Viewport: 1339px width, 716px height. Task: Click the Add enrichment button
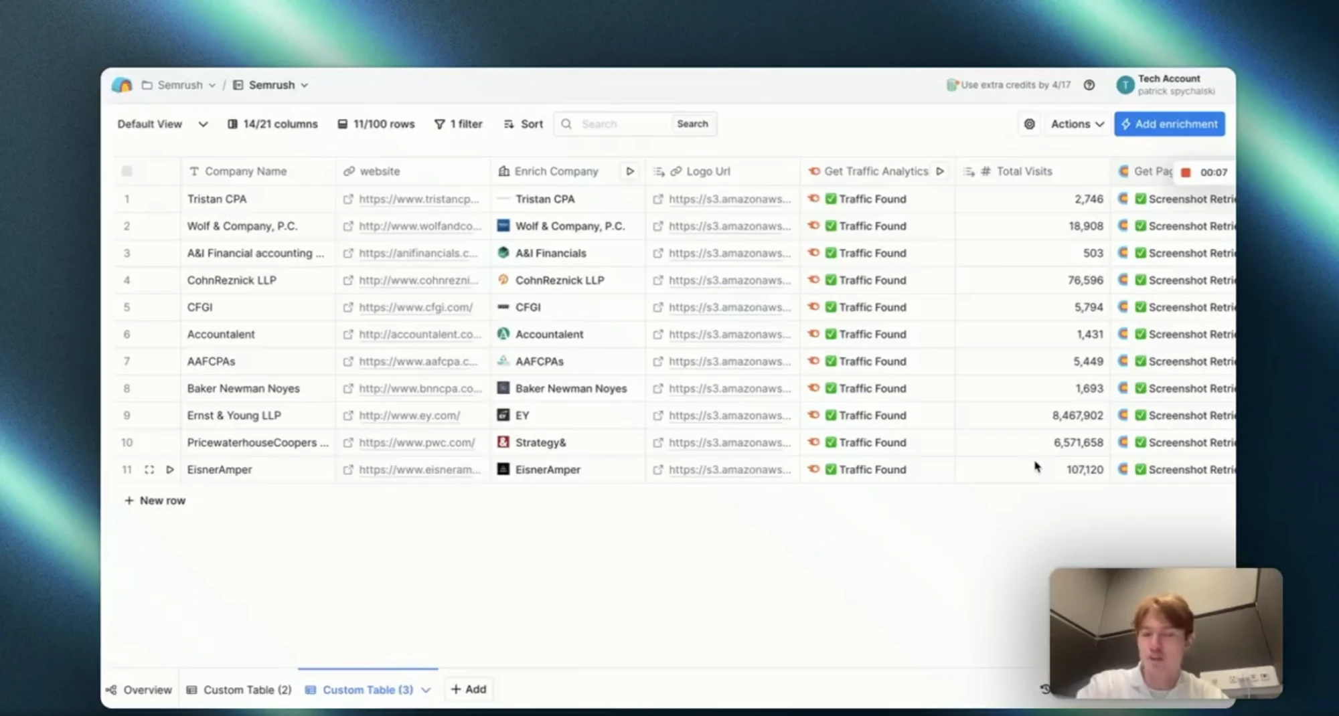(1170, 124)
